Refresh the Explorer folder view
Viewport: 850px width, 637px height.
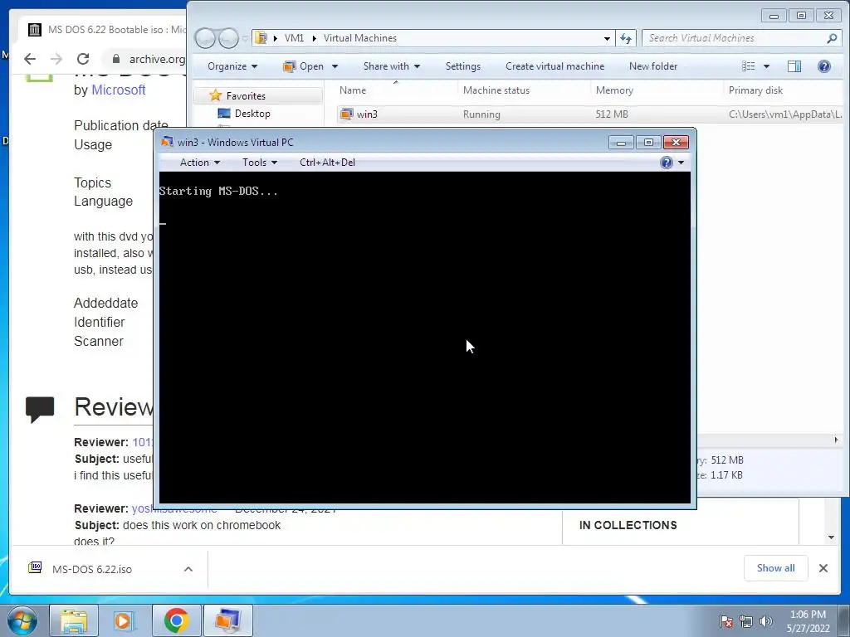click(626, 38)
